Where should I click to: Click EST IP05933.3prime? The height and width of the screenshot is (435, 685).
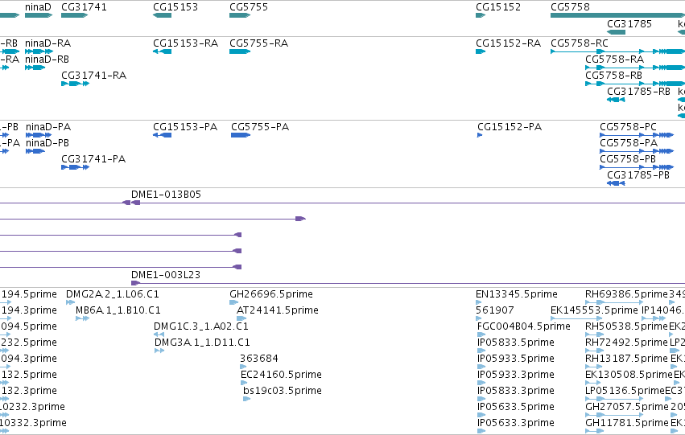click(481, 383)
